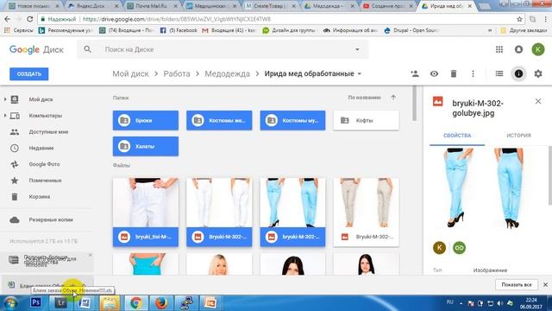Image resolution: width=552 pixels, height=311 pixels.
Task: Click the link sharing icon in details
Action: [459, 248]
